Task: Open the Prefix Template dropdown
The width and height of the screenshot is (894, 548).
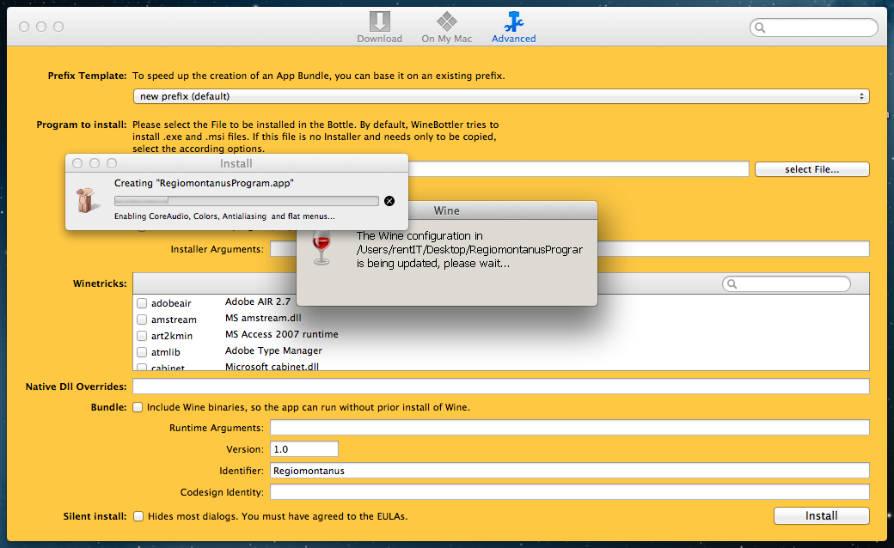Action: click(x=501, y=96)
